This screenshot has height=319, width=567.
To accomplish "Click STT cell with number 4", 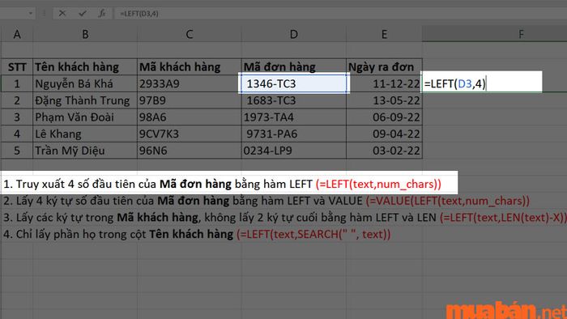I will [17, 134].
